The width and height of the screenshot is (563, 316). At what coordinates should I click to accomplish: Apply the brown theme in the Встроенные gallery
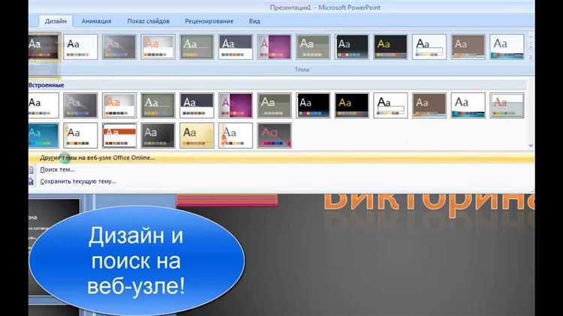point(429,105)
